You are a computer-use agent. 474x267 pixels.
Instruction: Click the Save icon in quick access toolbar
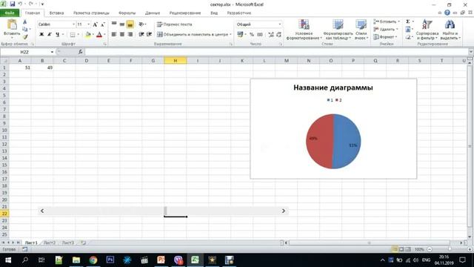tap(13, 4)
